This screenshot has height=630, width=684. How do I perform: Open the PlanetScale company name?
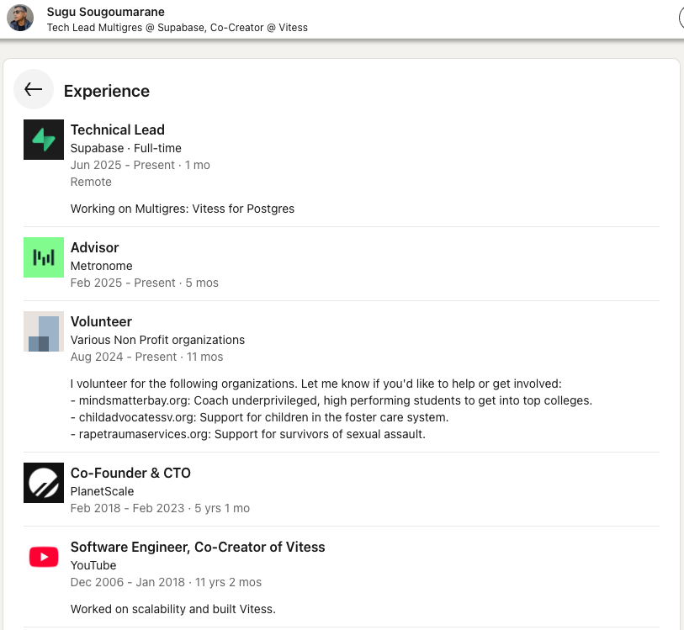(102, 491)
